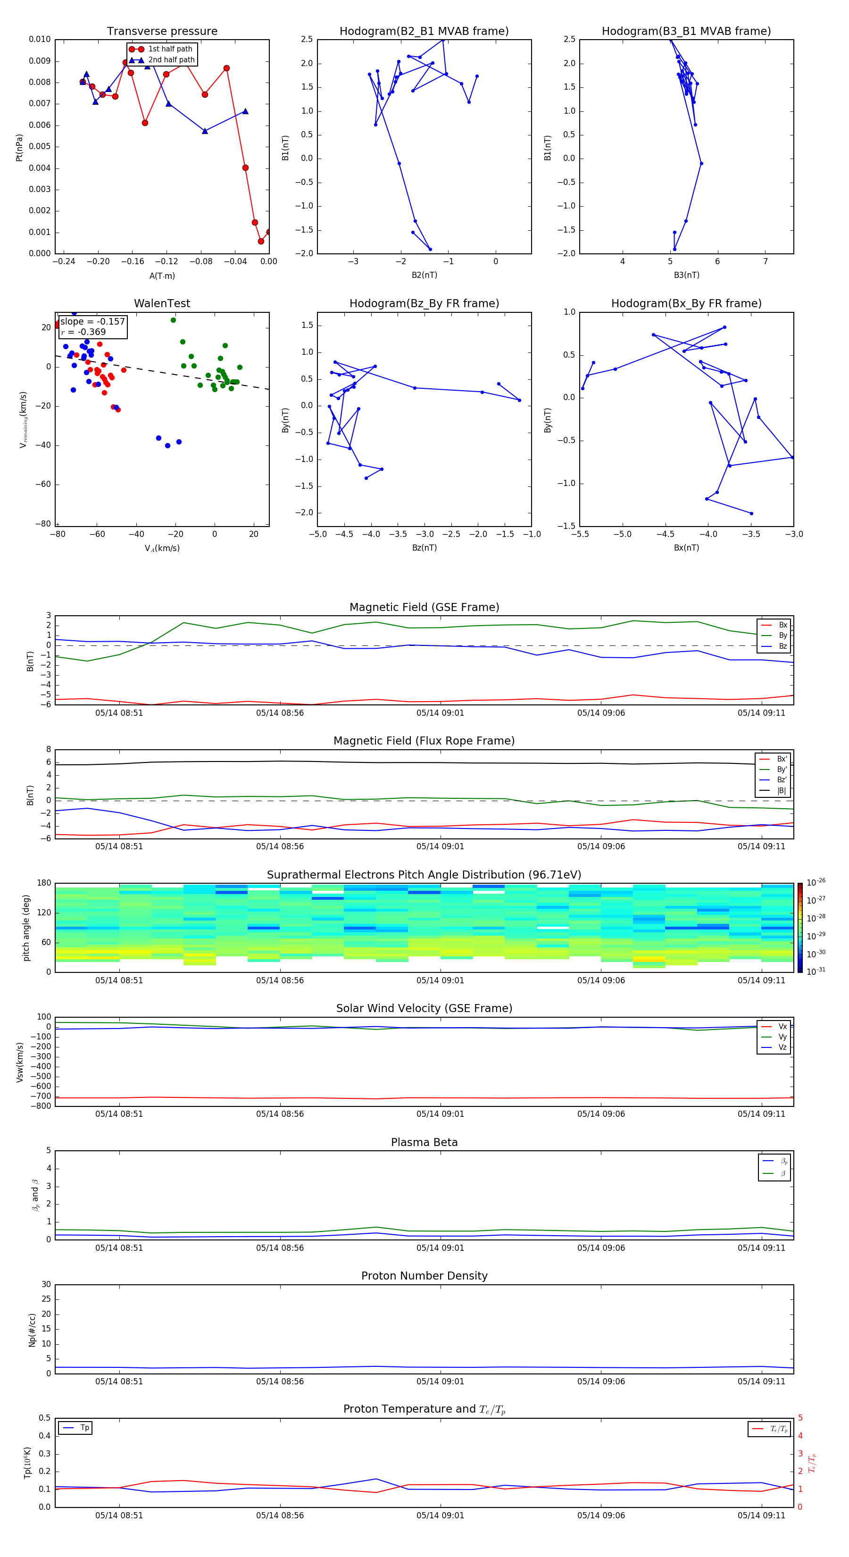Click the 'pitch angle (deg)' axis label
This screenshot has width=849, height=1557.
26,928
